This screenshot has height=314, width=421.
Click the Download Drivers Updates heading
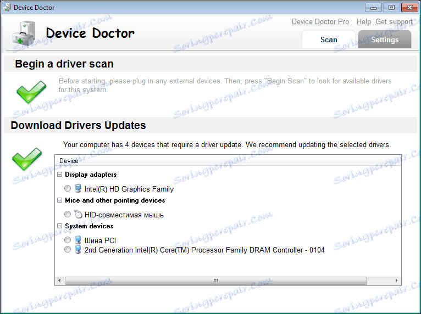[78, 125]
